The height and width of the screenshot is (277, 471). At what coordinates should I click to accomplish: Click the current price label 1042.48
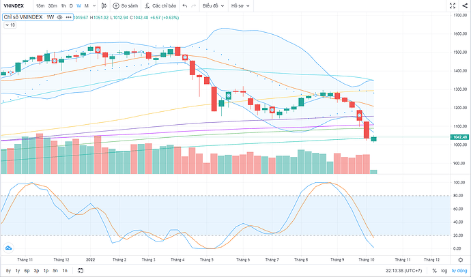(x=460, y=137)
